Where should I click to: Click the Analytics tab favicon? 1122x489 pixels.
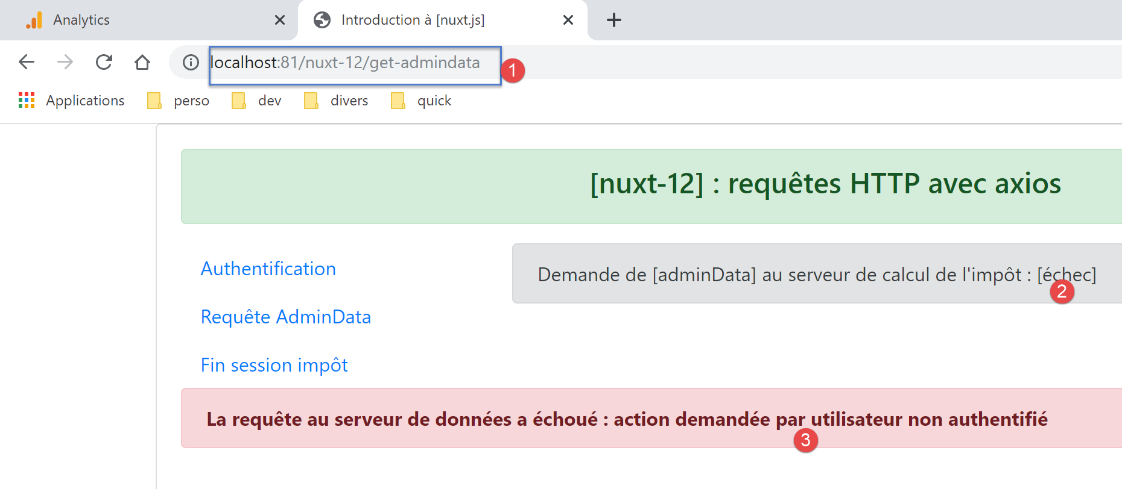34,20
